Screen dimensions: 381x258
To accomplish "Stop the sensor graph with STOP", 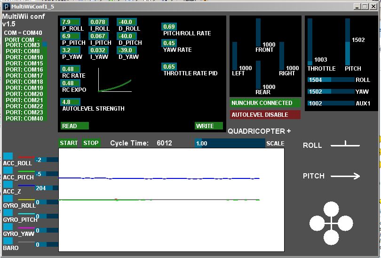I will (x=91, y=143).
